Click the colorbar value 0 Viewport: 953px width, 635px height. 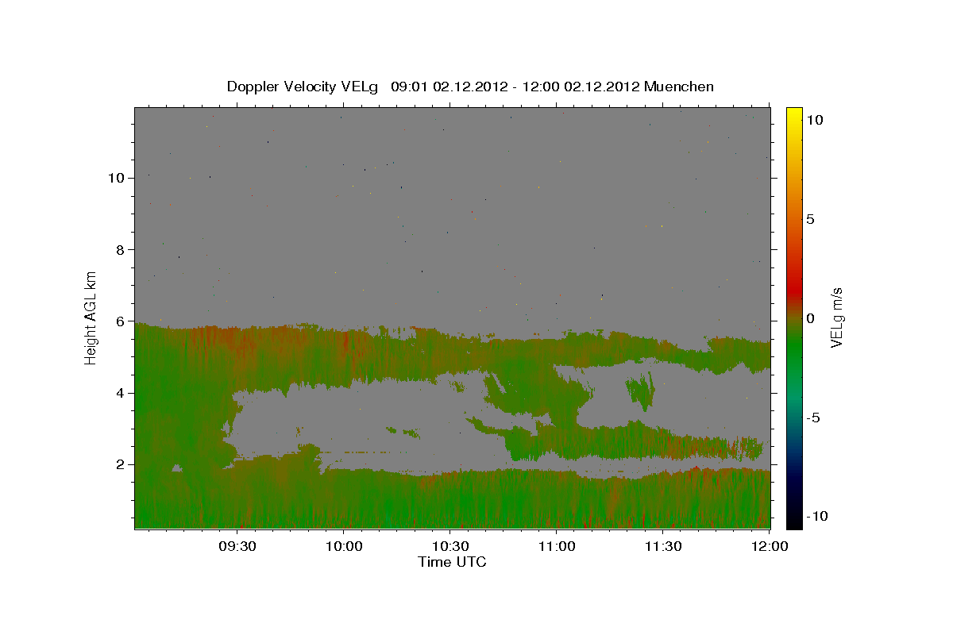[x=810, y=318]
